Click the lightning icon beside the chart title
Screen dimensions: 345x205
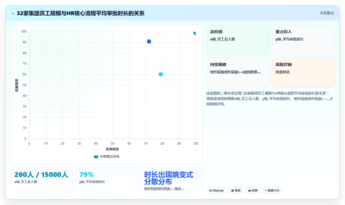pos(13,13)
